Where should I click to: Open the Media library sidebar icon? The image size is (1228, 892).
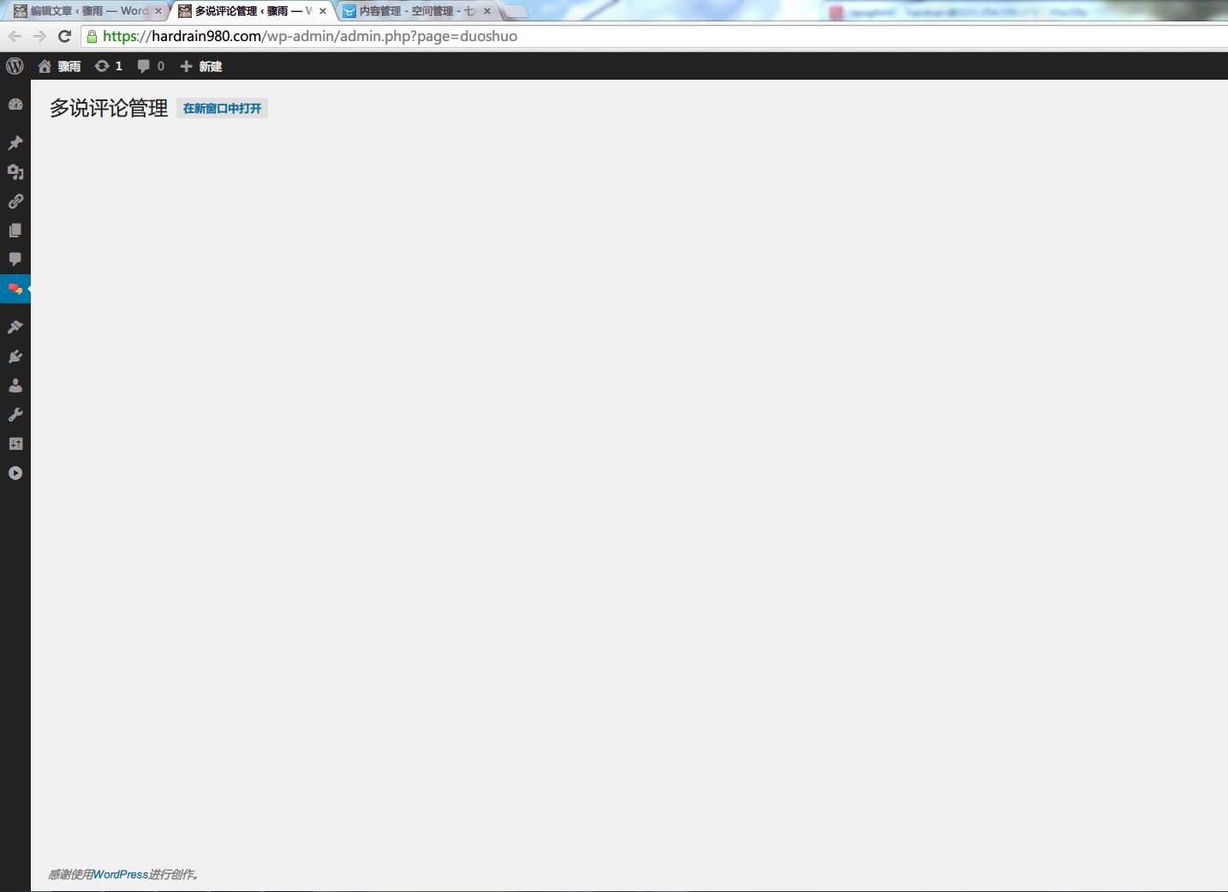[15, 172]
